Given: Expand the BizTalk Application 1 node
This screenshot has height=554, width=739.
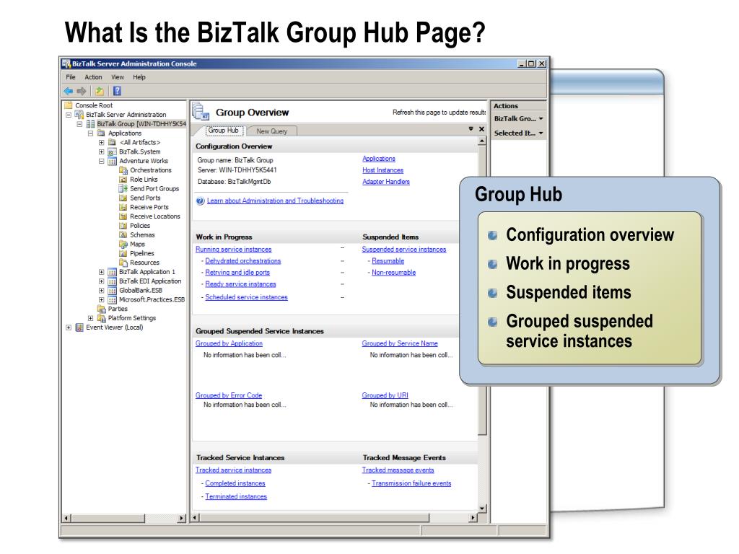Looking at the screenshot, I should tap(101, 272).
